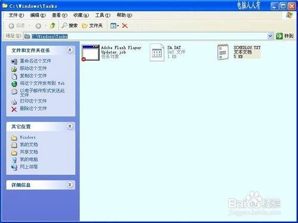Open the 收藏 menu
This screenshot has width=298, height=223.
tap(81, 15)
